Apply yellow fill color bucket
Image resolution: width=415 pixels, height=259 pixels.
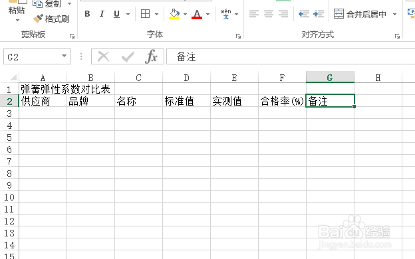(x=174, y=14)
